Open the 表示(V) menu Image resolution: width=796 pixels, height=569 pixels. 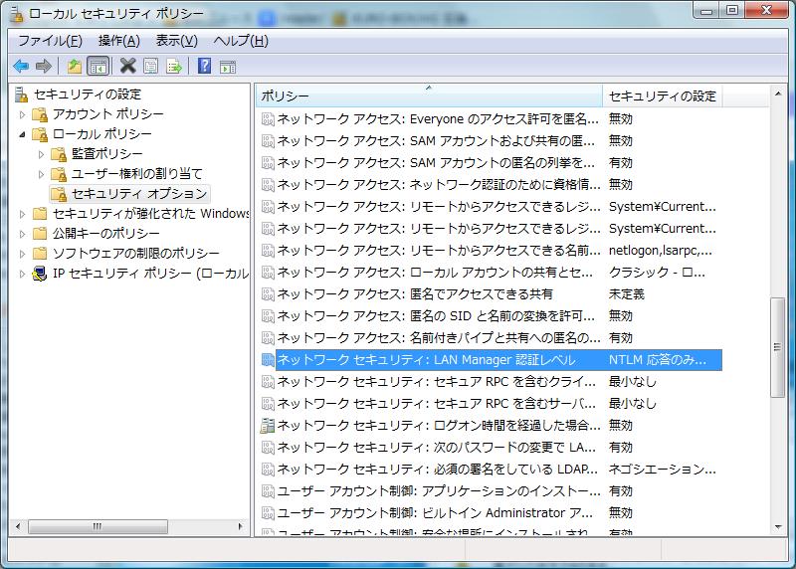(x=176, y=41)
